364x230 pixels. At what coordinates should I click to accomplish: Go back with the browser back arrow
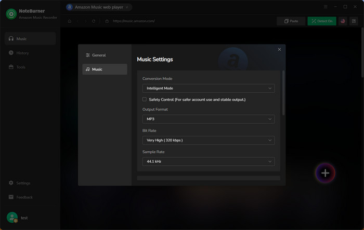point(77,21)
